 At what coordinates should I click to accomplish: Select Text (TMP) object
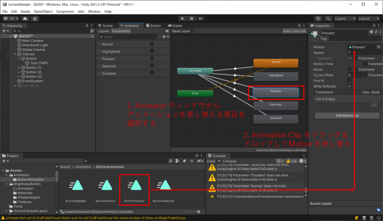39,63
